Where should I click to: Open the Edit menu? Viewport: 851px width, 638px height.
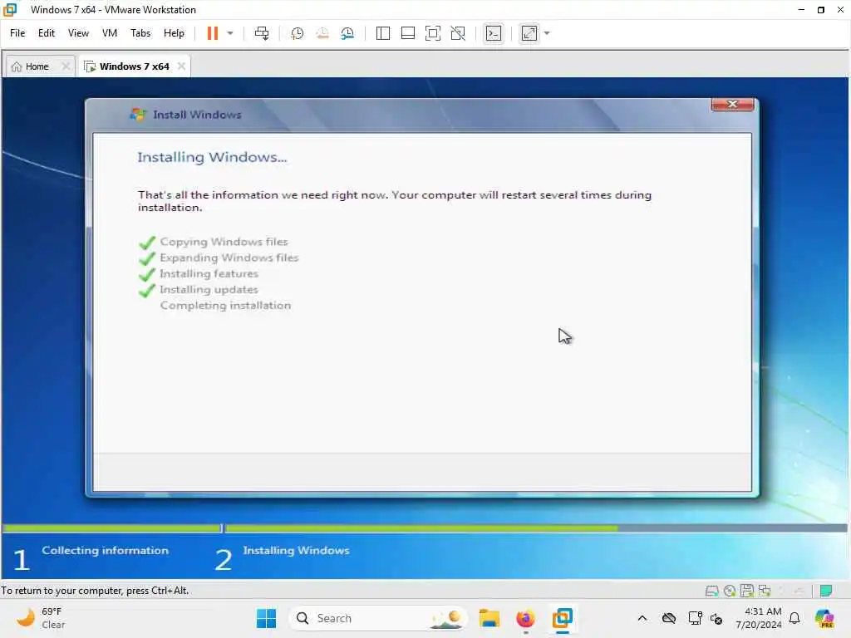tap(47, 33)
